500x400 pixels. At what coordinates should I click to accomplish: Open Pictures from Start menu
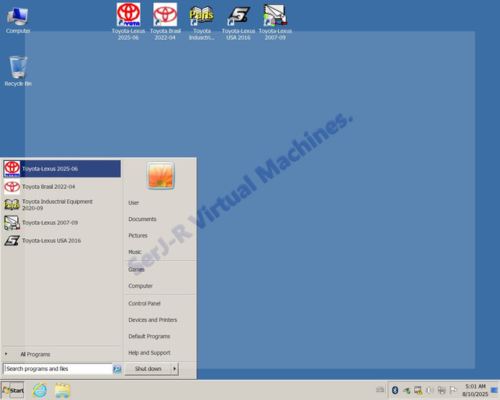click(137, 235)
